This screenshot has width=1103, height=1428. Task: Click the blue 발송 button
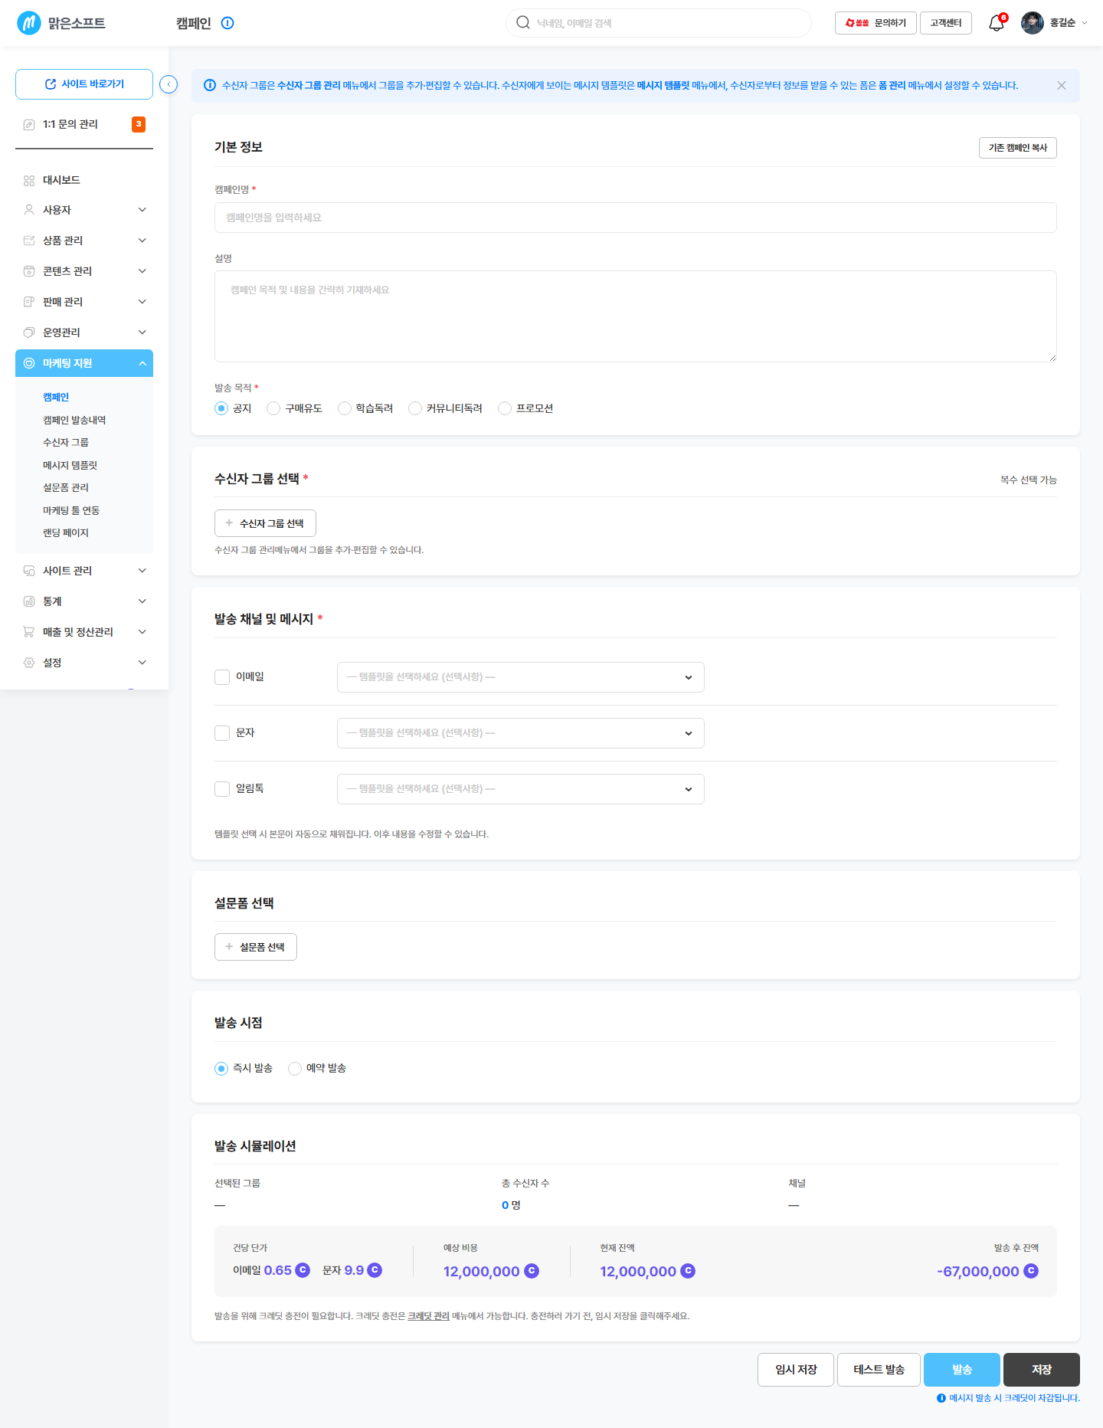coord(962,1370)
